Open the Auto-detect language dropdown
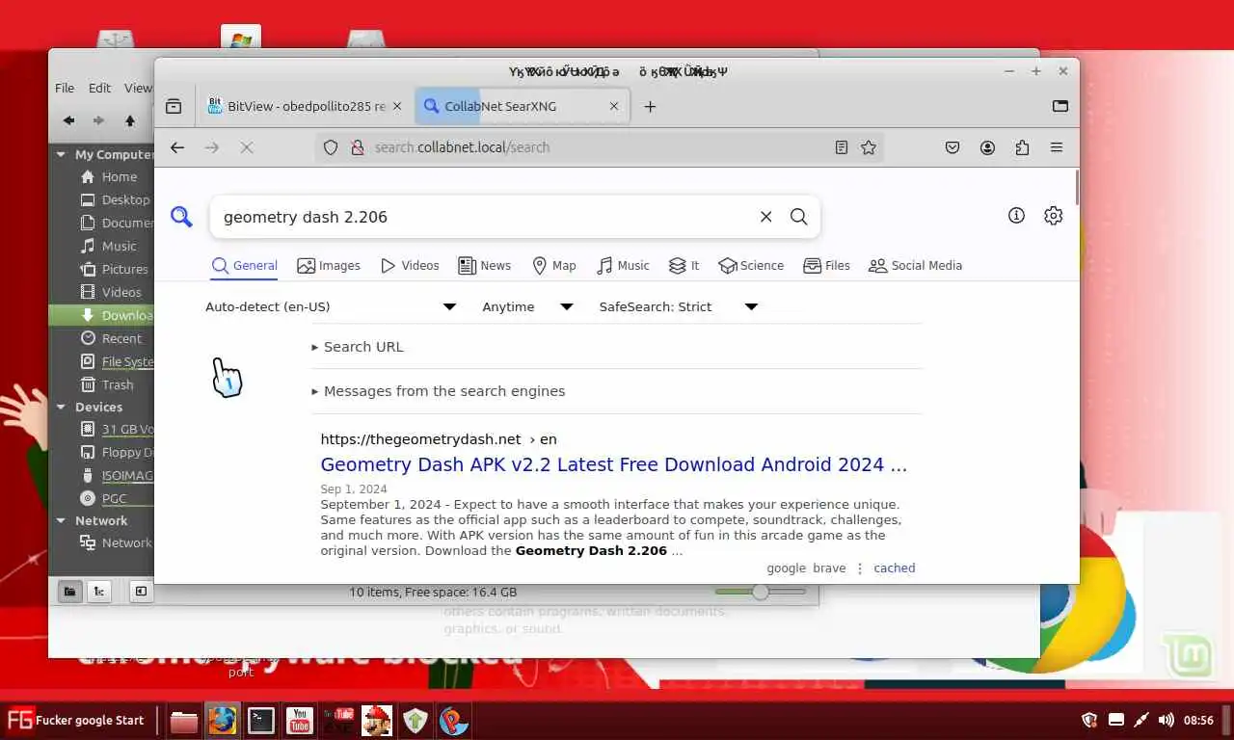Screen dimensions: 1234x740 331,306
